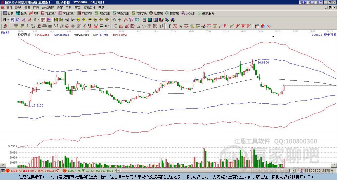Click the red floppy save icon
Image resolution: width=337 pixels, height=180 pixels.
point(161,20)
